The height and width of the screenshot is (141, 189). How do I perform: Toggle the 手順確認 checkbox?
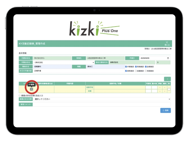click(126, 67)
